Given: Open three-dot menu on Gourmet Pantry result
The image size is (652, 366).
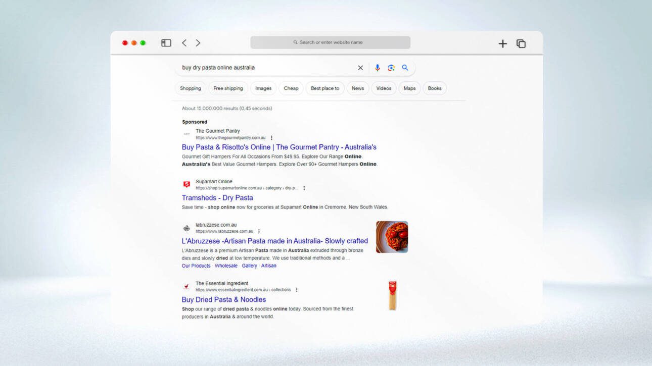Looking at the screenshot, I should (x=271, y=137).
